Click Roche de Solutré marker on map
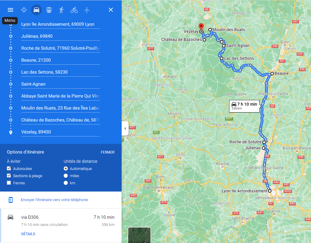Viewport: 311px width, 243px height. pyautogui.click(x=264, y=142)
